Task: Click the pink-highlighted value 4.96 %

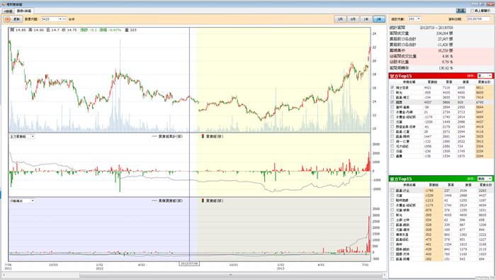Action: pos(447,56)
